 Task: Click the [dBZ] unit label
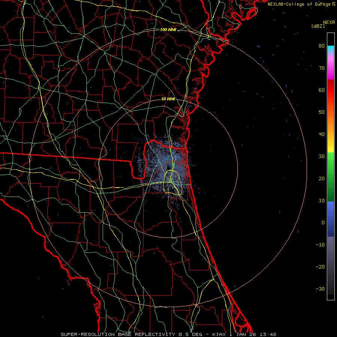point(318,26)
